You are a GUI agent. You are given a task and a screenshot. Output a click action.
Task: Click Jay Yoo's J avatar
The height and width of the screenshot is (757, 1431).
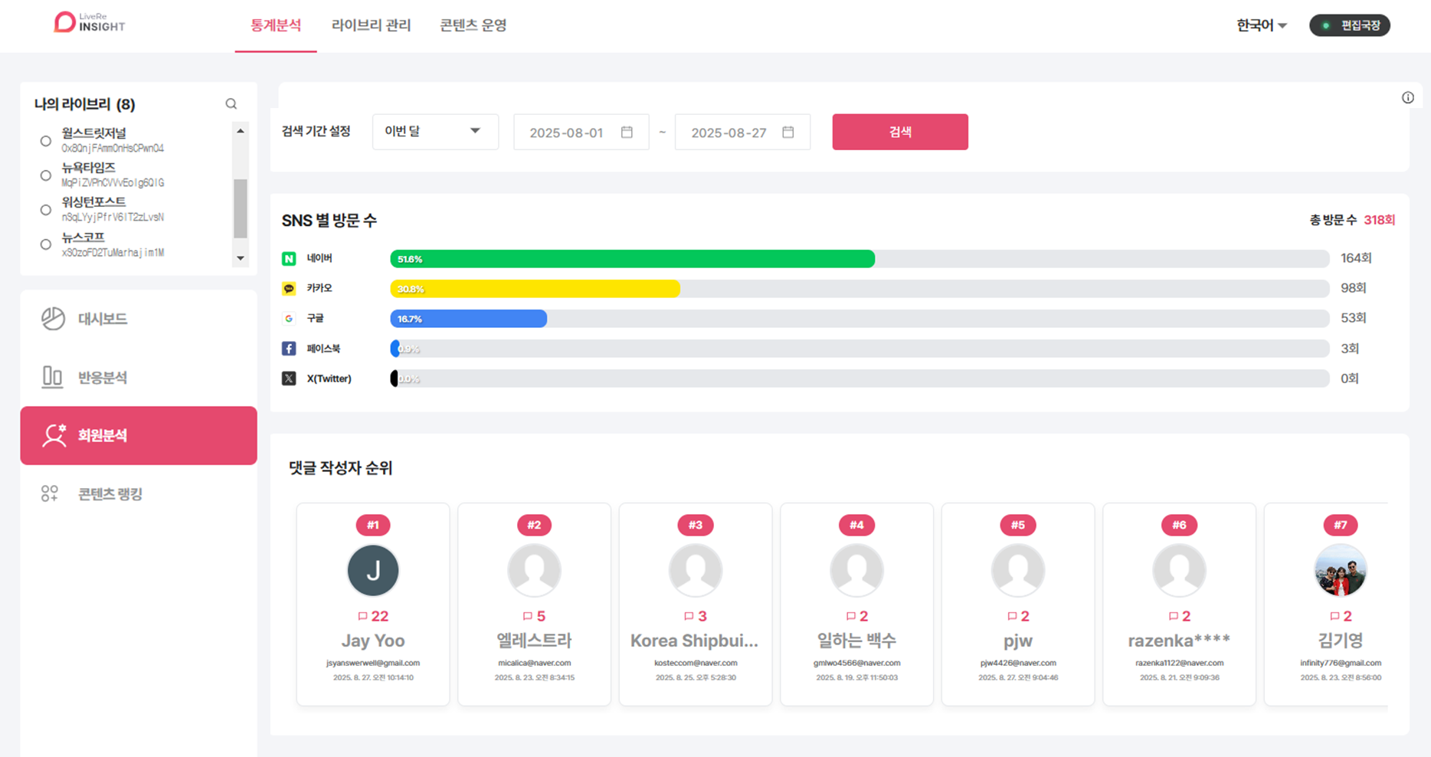373,570
